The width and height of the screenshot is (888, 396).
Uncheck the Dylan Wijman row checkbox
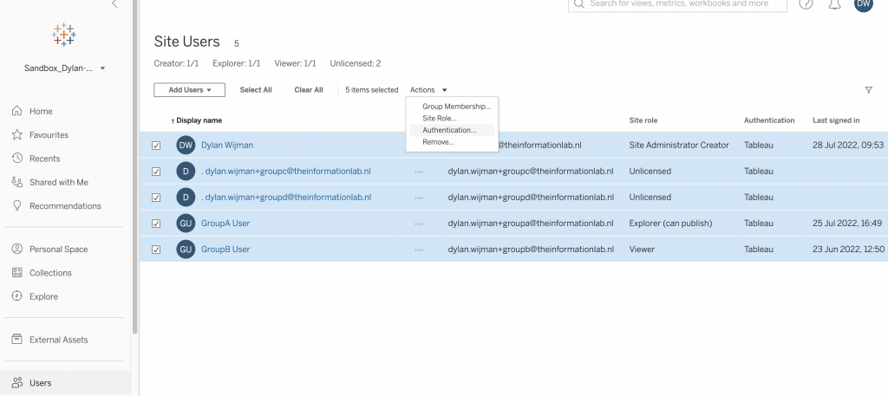coord(156,146)
